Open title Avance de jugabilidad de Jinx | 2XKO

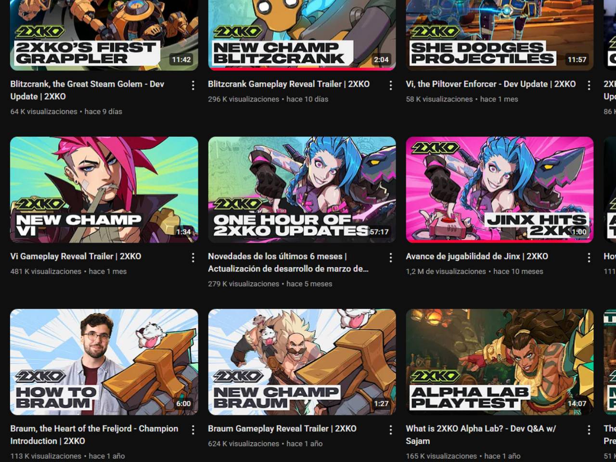(477, 256)
